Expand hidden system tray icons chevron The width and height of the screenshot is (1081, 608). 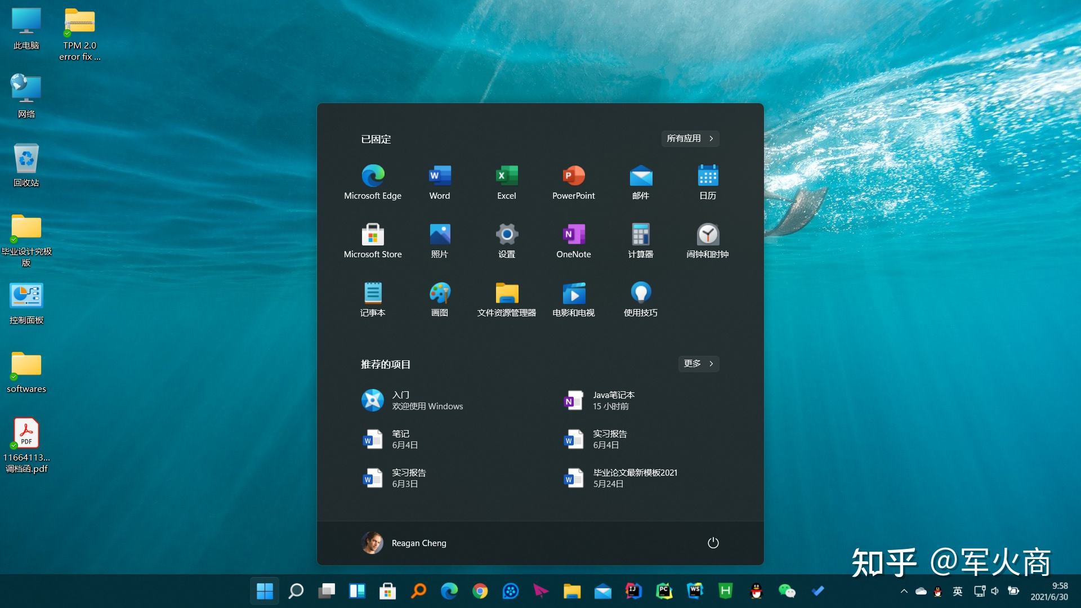[904, 591]
